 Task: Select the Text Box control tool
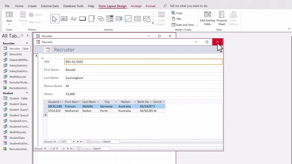click(x=64, y=19)
